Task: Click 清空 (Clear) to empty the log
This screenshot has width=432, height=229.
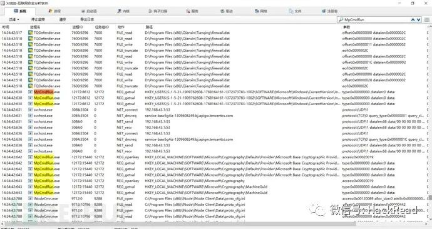Action: (x=63, y=19)
